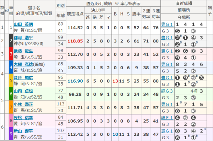Select black car number 2 badge
The width and height of the screenshot is (213, 141).
pyautogui.click(x=11, y=40)
